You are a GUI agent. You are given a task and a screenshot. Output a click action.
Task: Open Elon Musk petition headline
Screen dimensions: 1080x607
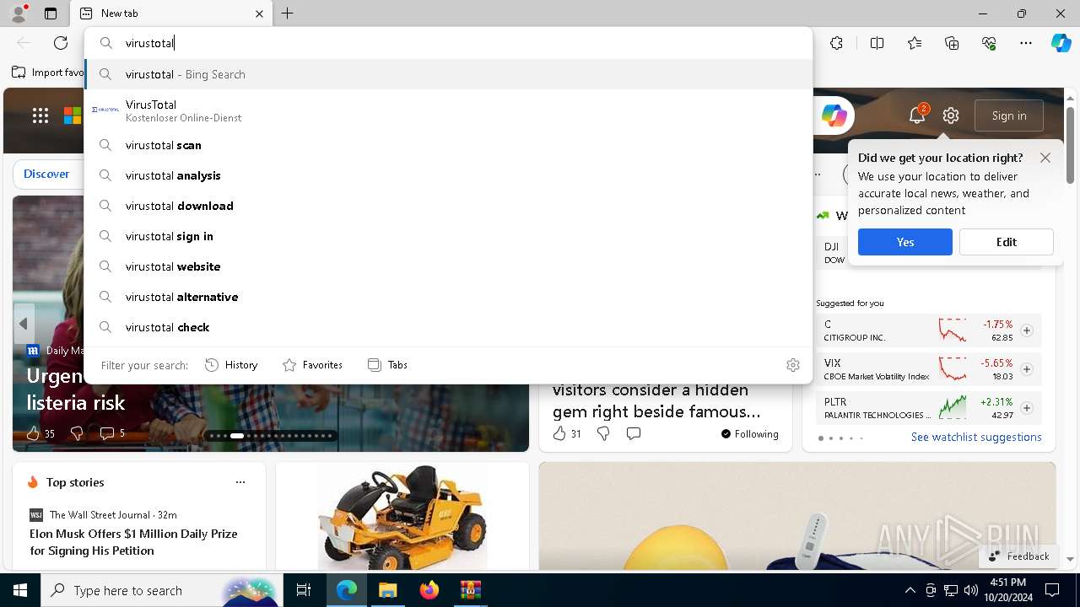click(x=133, y=542)
